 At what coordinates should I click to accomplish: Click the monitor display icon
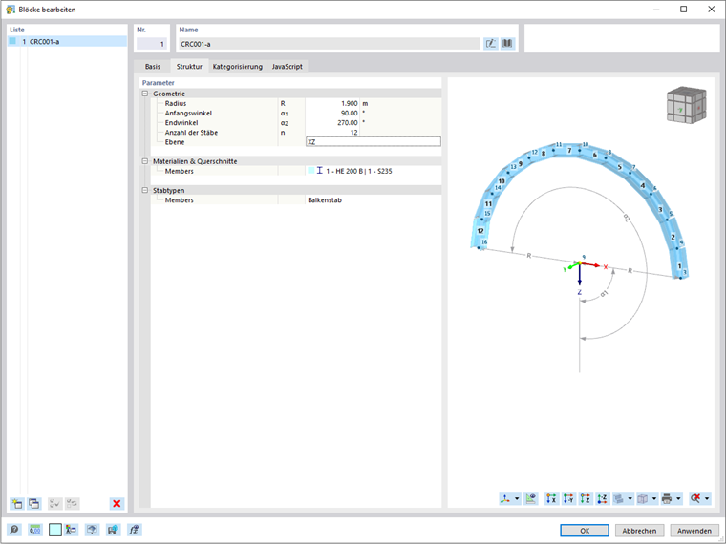click(92, 530)
